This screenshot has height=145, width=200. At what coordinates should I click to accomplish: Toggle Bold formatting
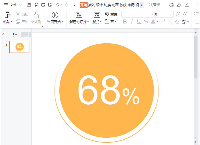[125, 21]
